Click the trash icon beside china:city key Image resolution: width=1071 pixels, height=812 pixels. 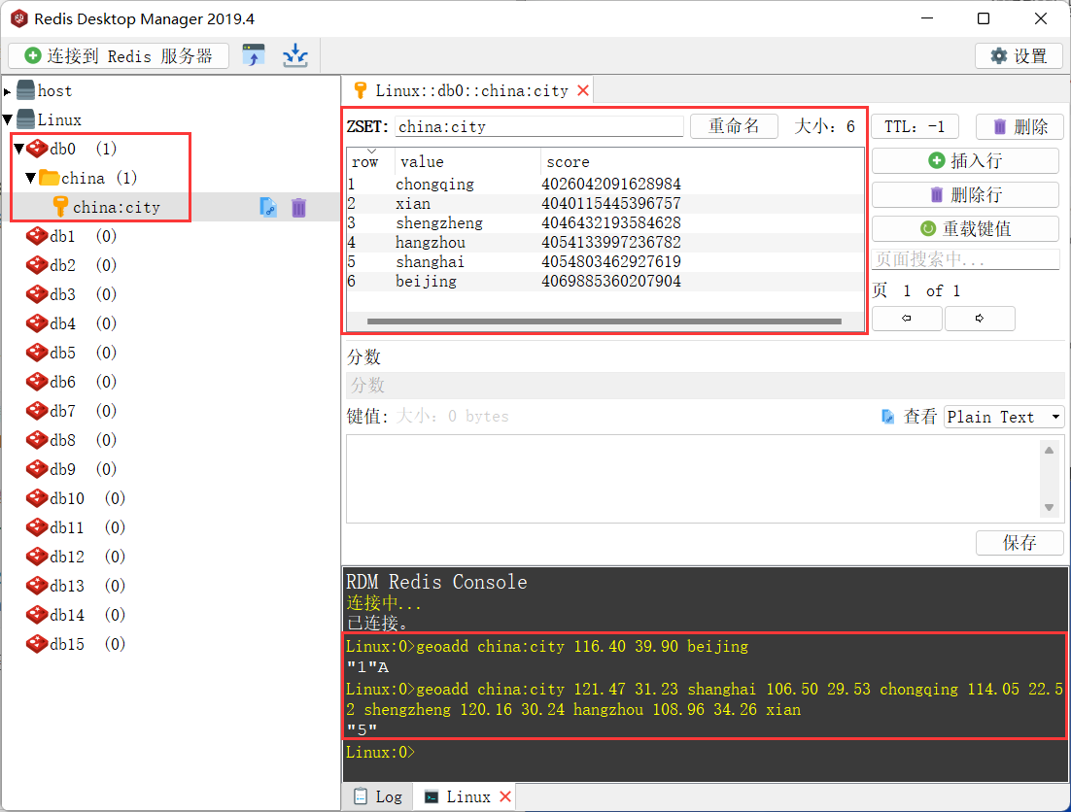tap(298, 207)
